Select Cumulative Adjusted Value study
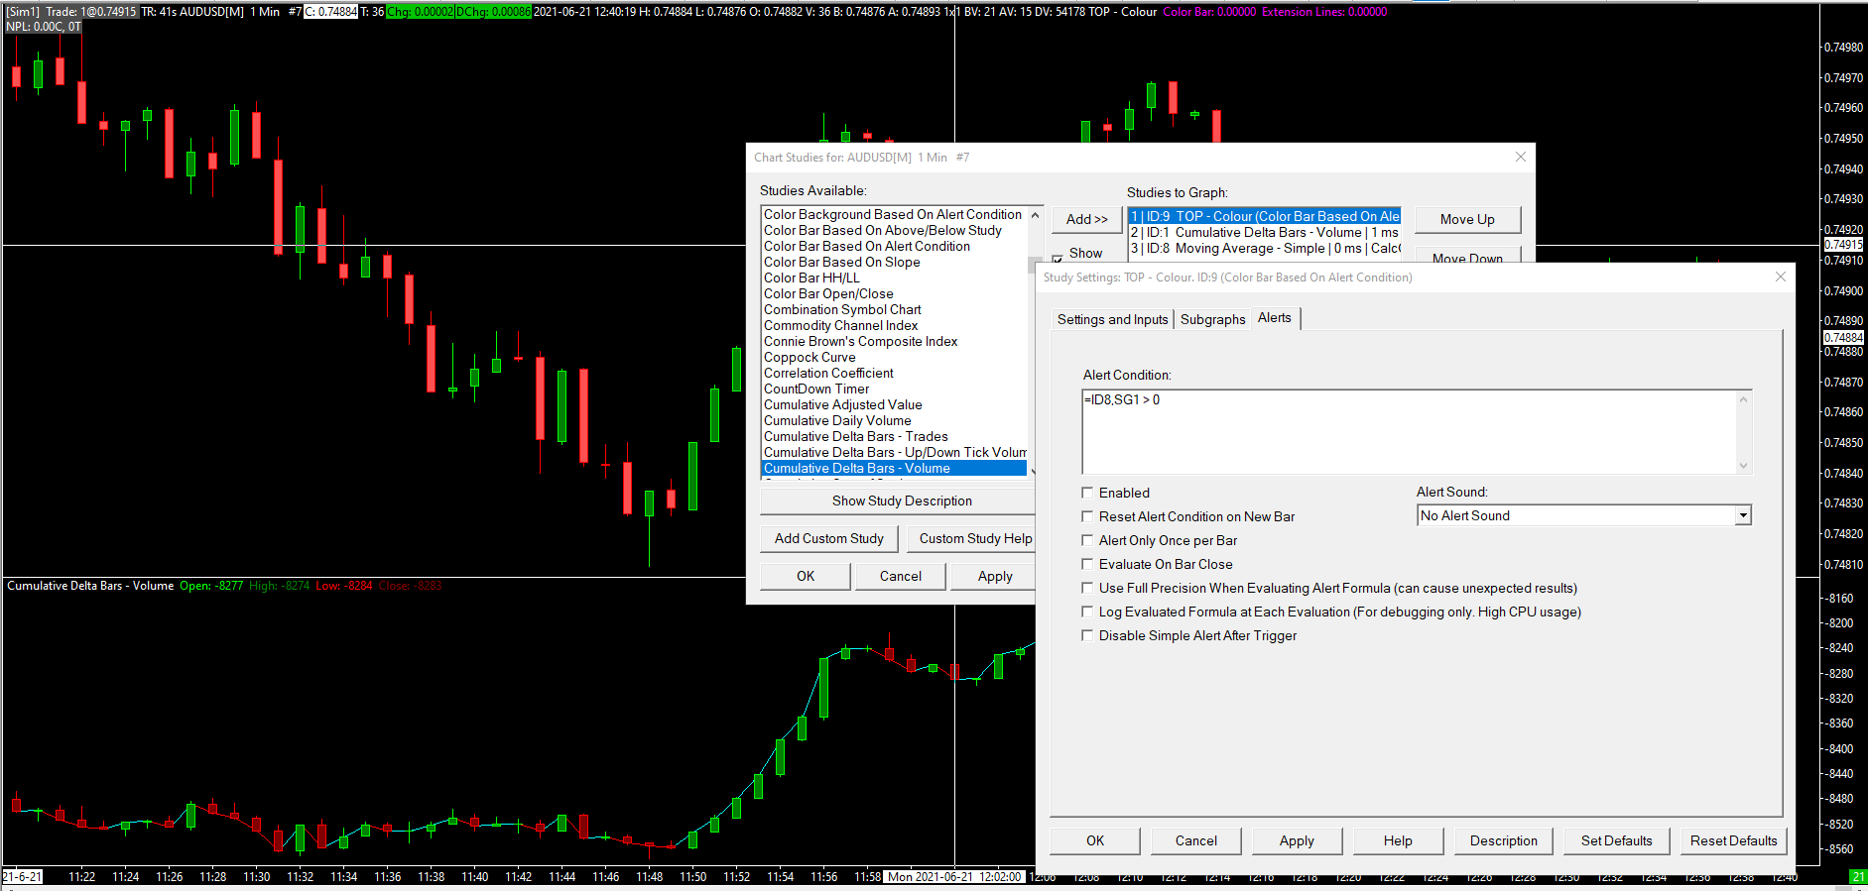The height and width of the screenshot is (891, 1868). point(894,404)
